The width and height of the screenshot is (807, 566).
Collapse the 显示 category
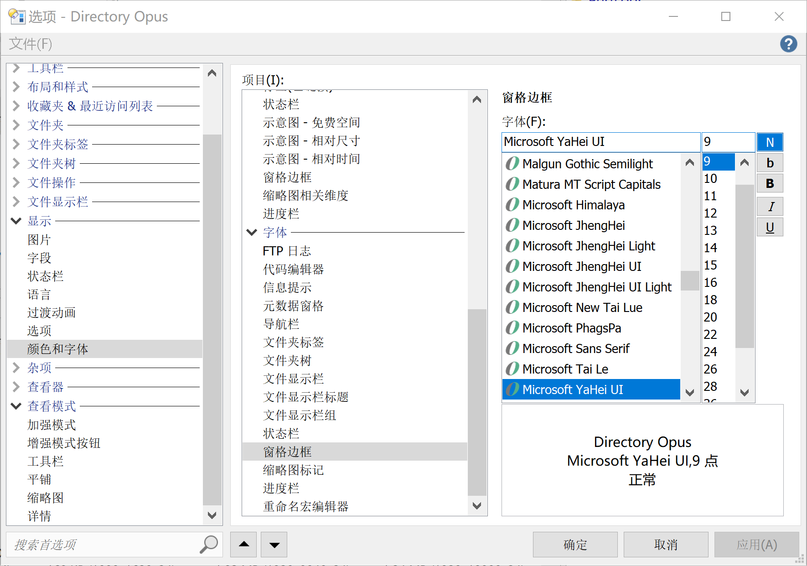[x=16, y=221]
